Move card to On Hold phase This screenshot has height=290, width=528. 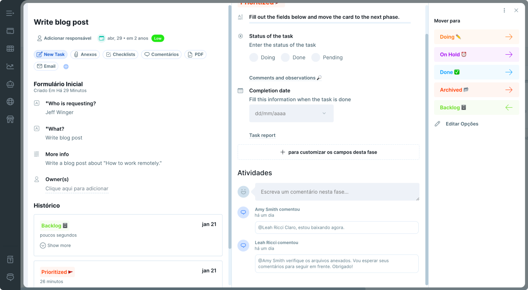pyautogui.click(x=476, y=55)
